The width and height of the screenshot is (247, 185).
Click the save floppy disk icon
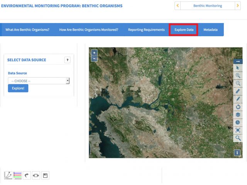click(46, 175)
